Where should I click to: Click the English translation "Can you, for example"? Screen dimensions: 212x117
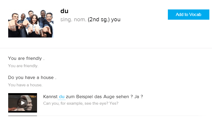click(63, 103)
